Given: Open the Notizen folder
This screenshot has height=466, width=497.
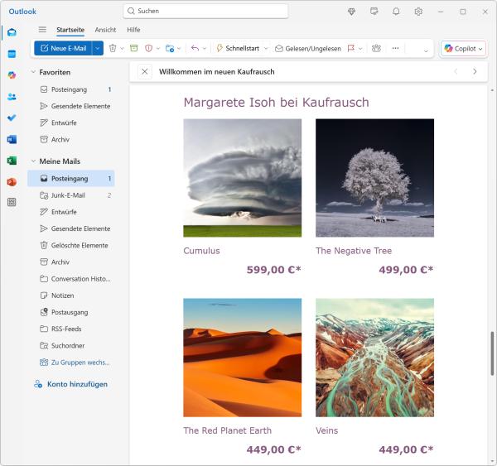Looking at the screenshot, I should pos(71,295).
